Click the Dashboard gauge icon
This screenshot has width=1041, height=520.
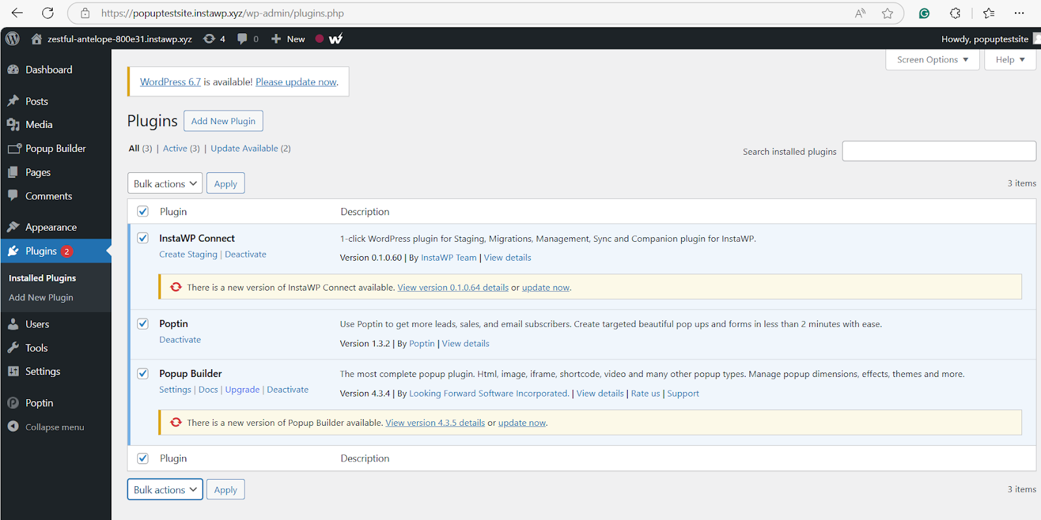13,70
